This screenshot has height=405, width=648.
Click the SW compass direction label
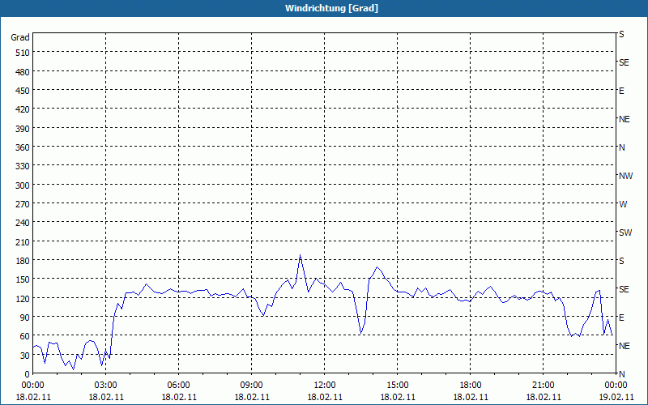click(x=625, y=232)
